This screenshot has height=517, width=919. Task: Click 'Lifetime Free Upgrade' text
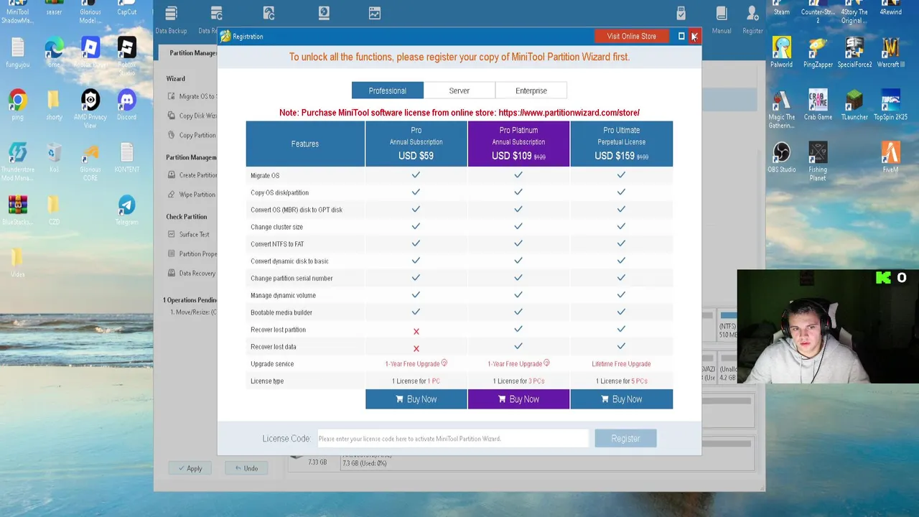621,364
